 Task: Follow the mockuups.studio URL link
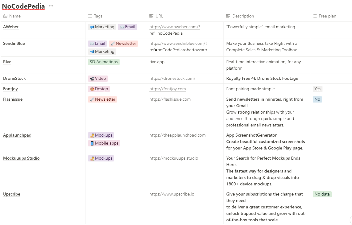coord(174,158)
